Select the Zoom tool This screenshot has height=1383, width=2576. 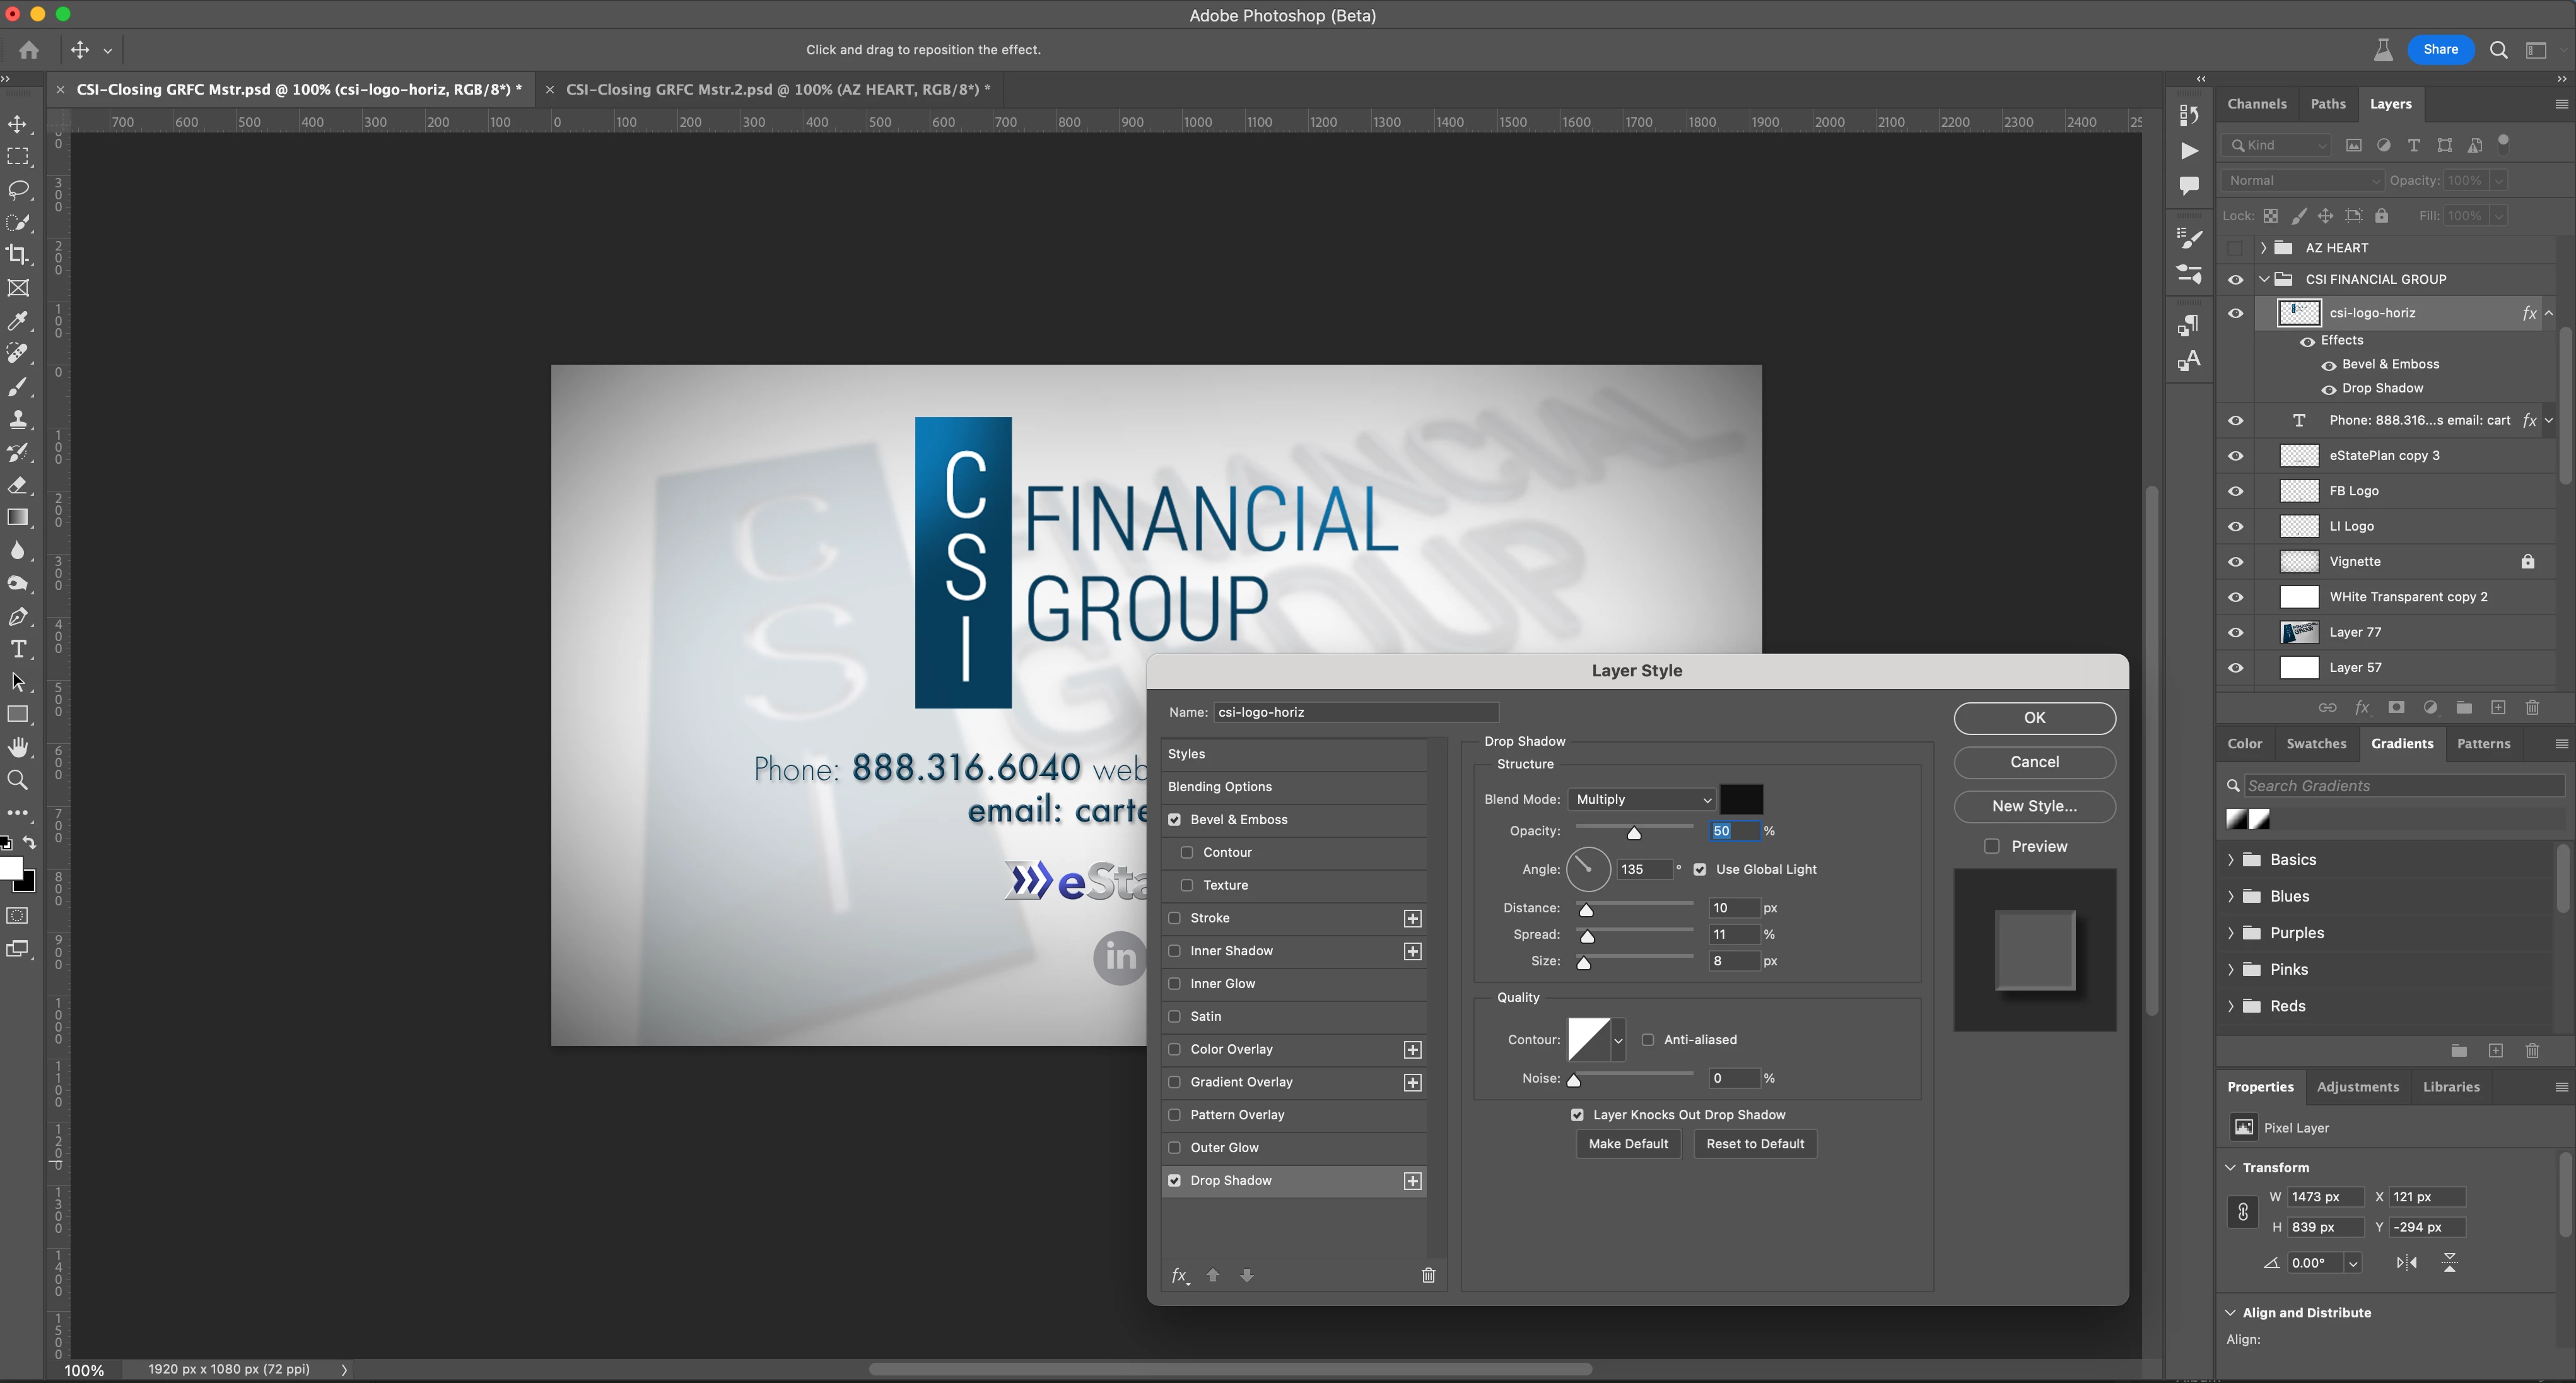pos(18,780)
